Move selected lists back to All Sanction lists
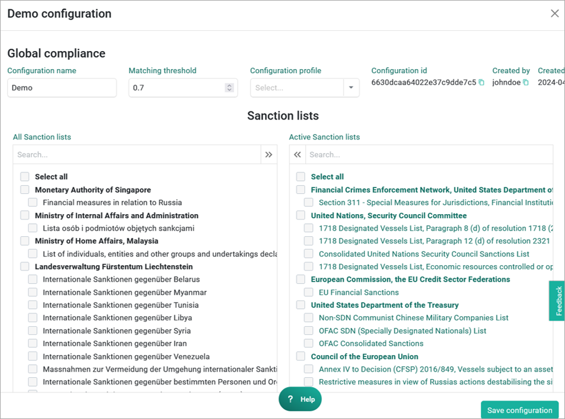 click(297, 154)
